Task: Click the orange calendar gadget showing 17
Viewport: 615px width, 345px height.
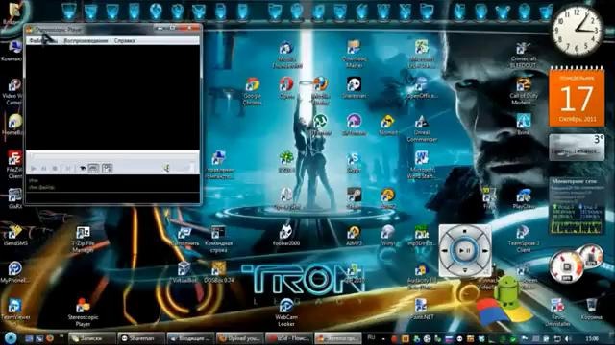Action: coord(577,98)
